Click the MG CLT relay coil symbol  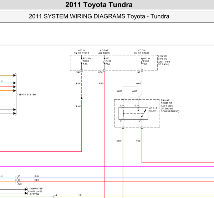coord(123,113)
